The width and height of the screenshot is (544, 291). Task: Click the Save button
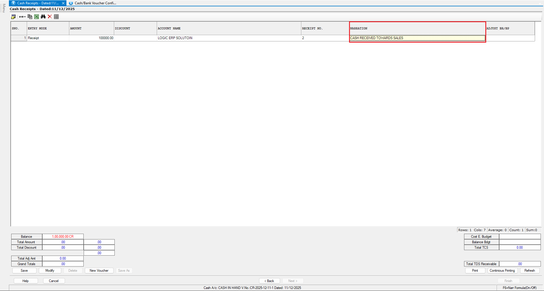pyautogui.click(x=24, y=271)
